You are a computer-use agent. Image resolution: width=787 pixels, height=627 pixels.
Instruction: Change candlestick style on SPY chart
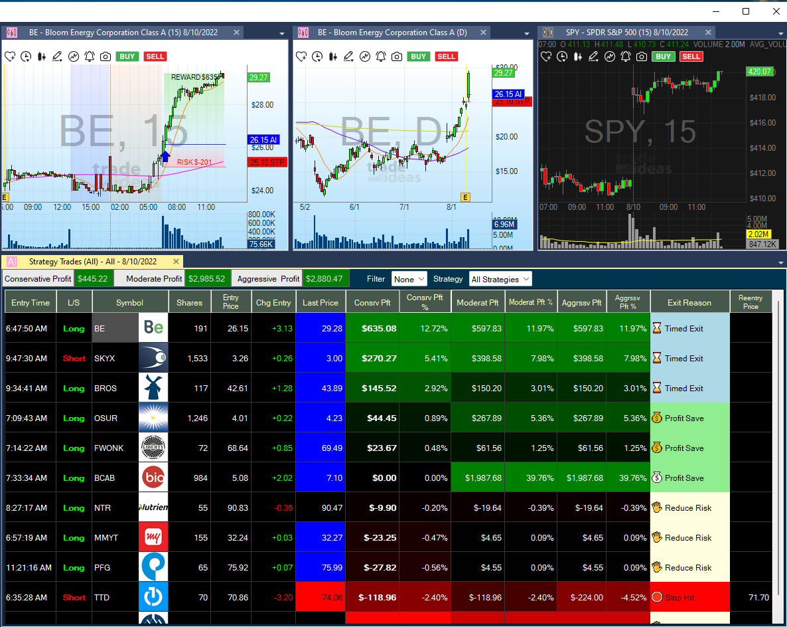coord(578,56)
